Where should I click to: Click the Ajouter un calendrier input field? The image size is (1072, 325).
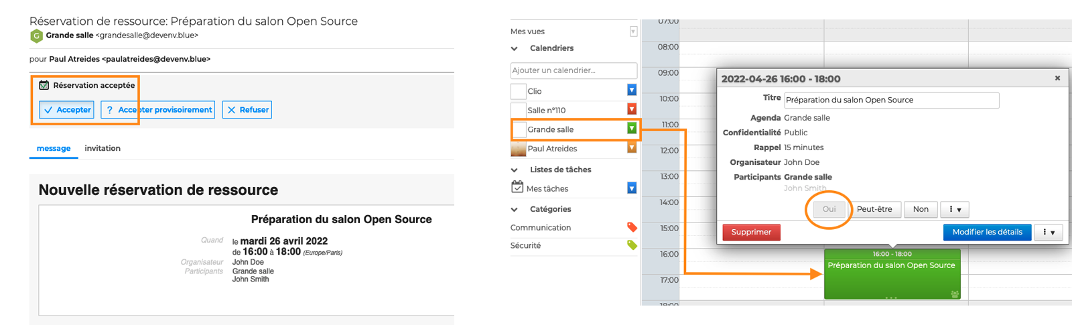(x=574, y=70)
